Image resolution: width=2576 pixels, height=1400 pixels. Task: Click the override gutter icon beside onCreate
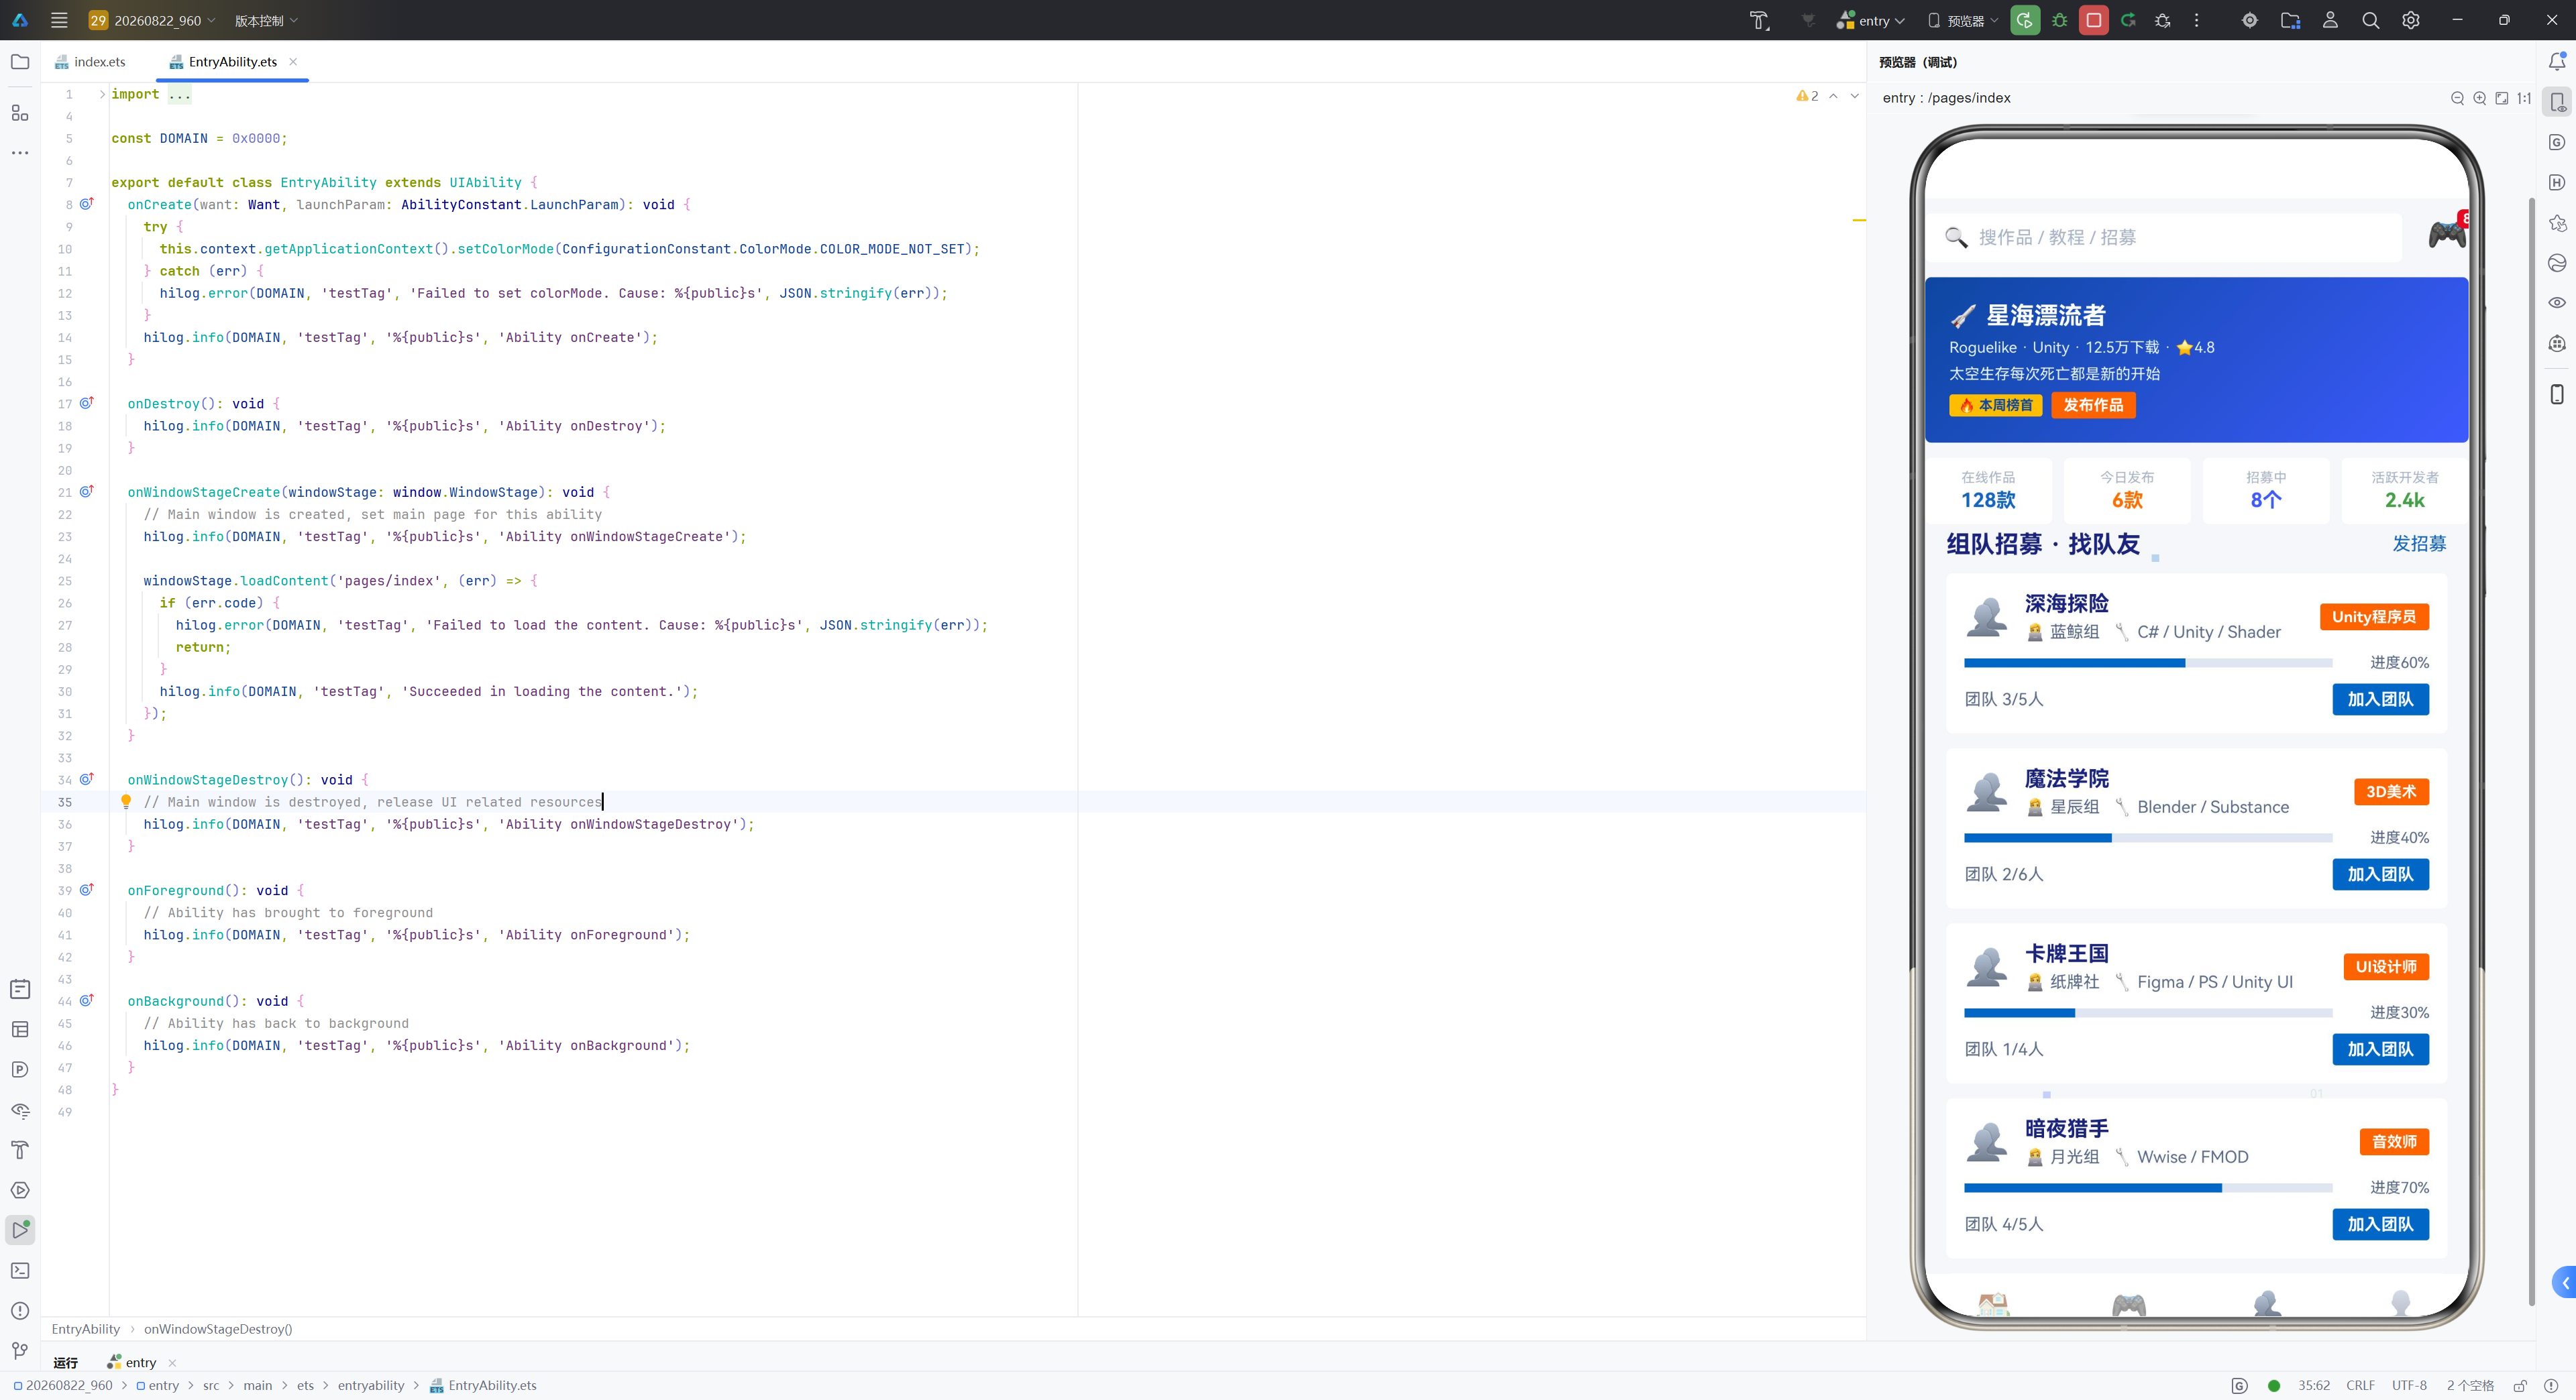[87, 204]
